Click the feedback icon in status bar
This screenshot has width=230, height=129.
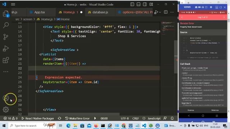coord(165,118)
